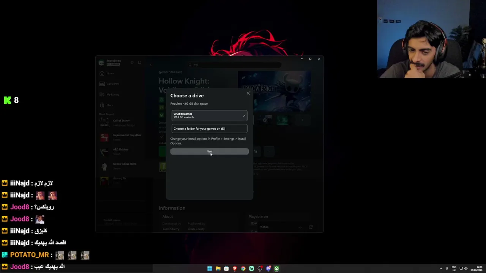The image size is (486, 273).
Task: Select Supermarket Together in the recent games list
Action: tap(121, 137)
